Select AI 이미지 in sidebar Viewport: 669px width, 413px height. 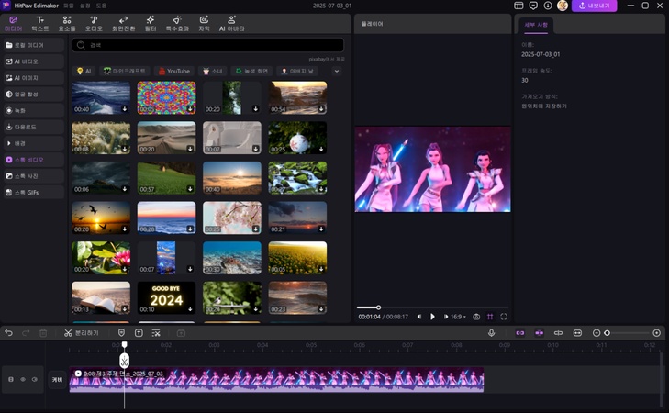click(34, 78)
